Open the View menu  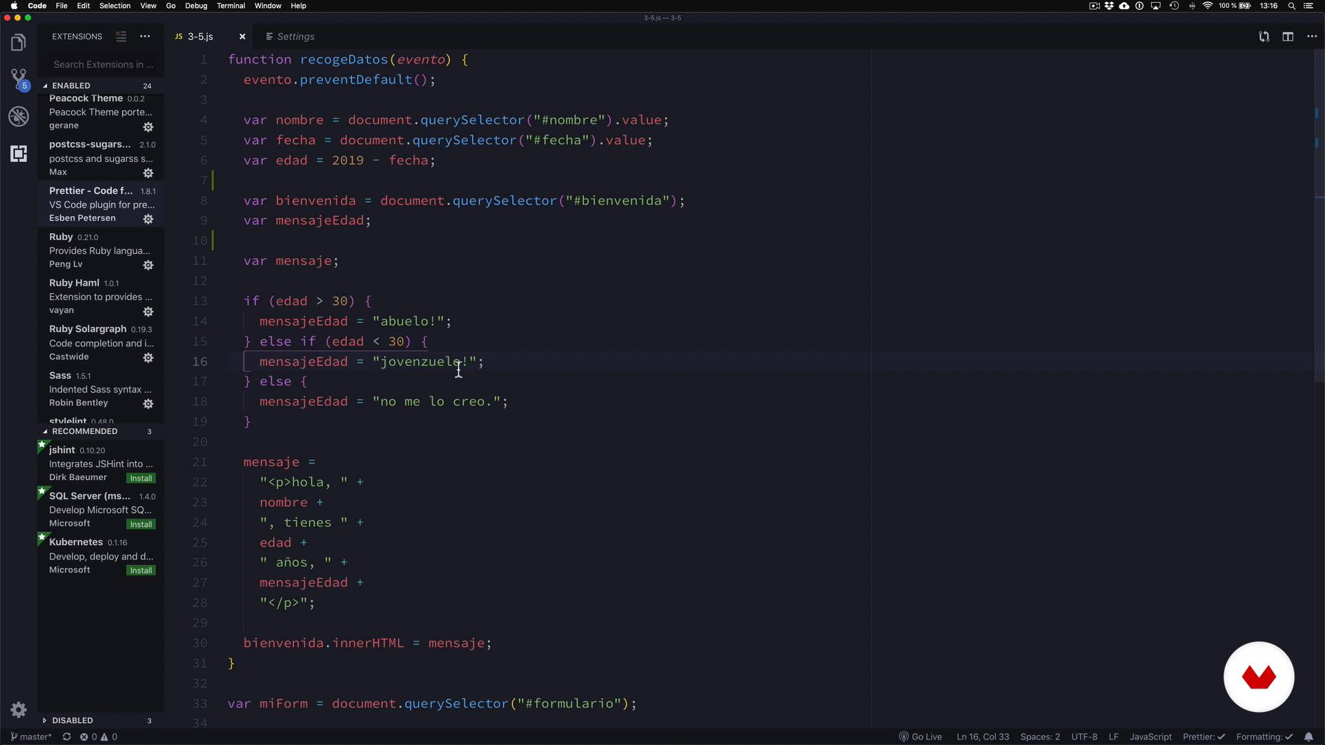pyautogui.click(x=148, y=6)
